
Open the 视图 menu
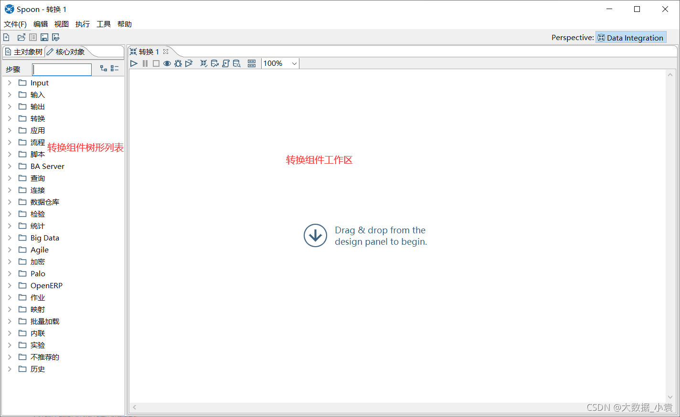click(62, 24)
